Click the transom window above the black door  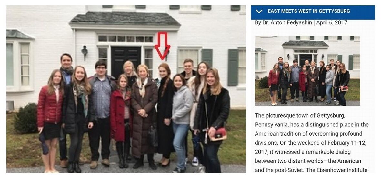(x=125, y=39)
